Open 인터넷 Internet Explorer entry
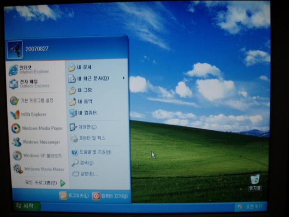The width and height of the screenshot is (289, 217). 35,70
